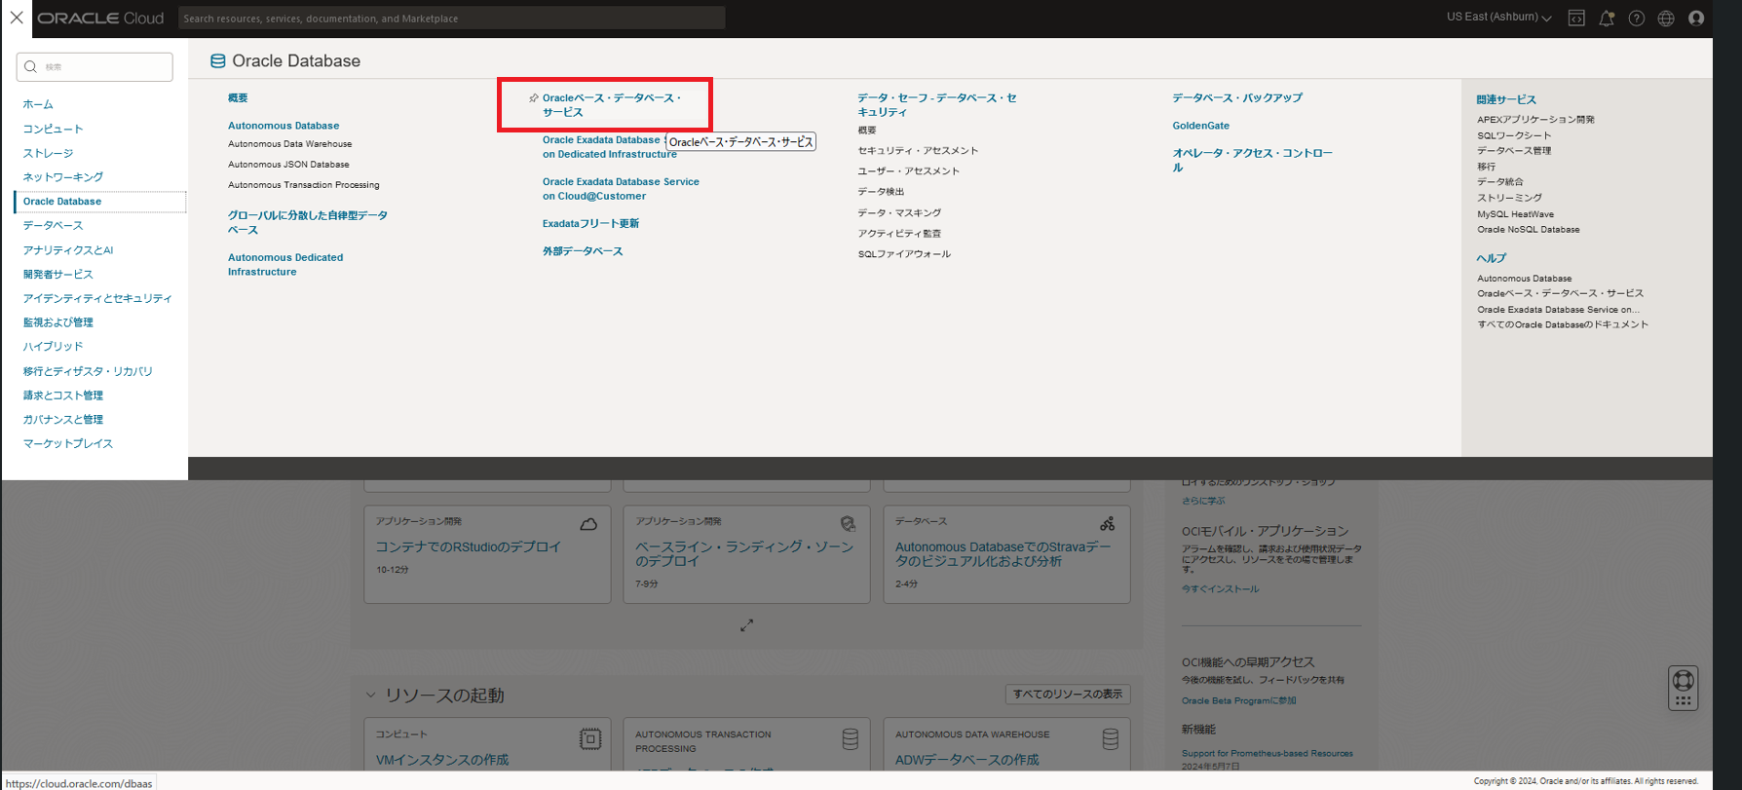Open the Oracleベース・データベース・サービス link

tap(612, 105)
